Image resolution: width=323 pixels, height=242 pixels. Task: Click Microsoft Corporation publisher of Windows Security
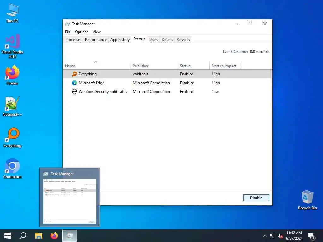point(151,92)
